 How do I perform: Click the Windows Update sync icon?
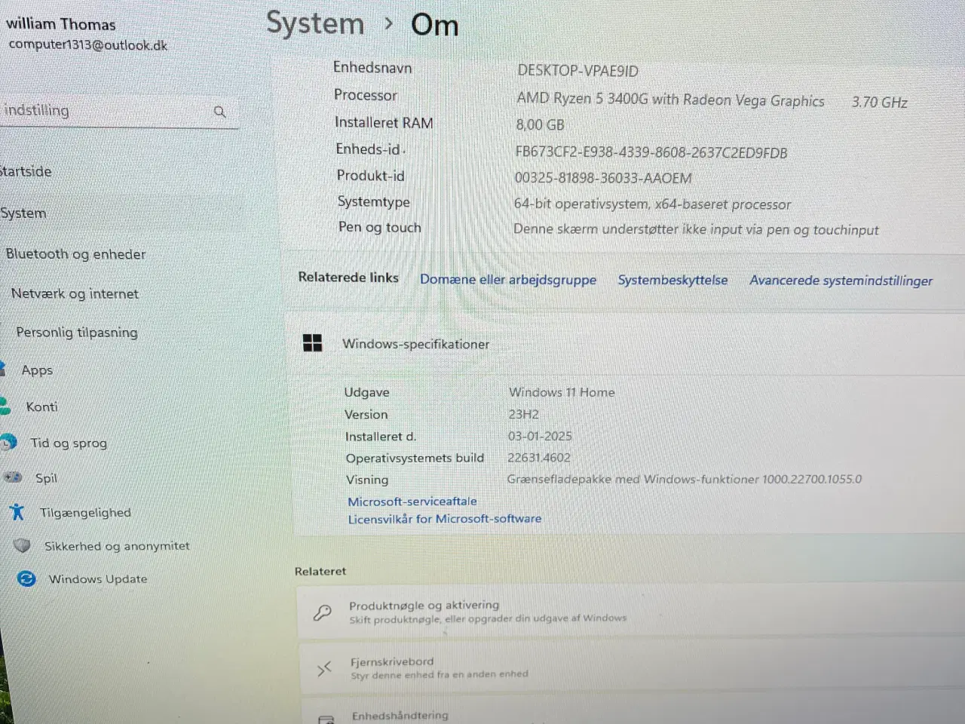(26, 578)
